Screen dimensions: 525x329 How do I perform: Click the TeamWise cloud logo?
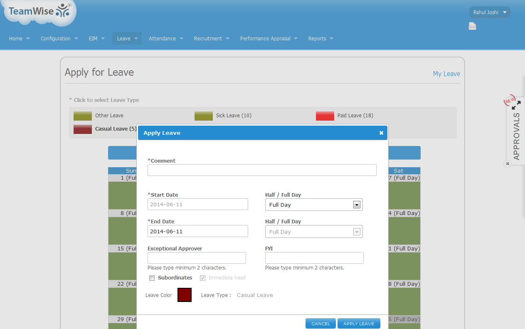click(x=40, y=12)
